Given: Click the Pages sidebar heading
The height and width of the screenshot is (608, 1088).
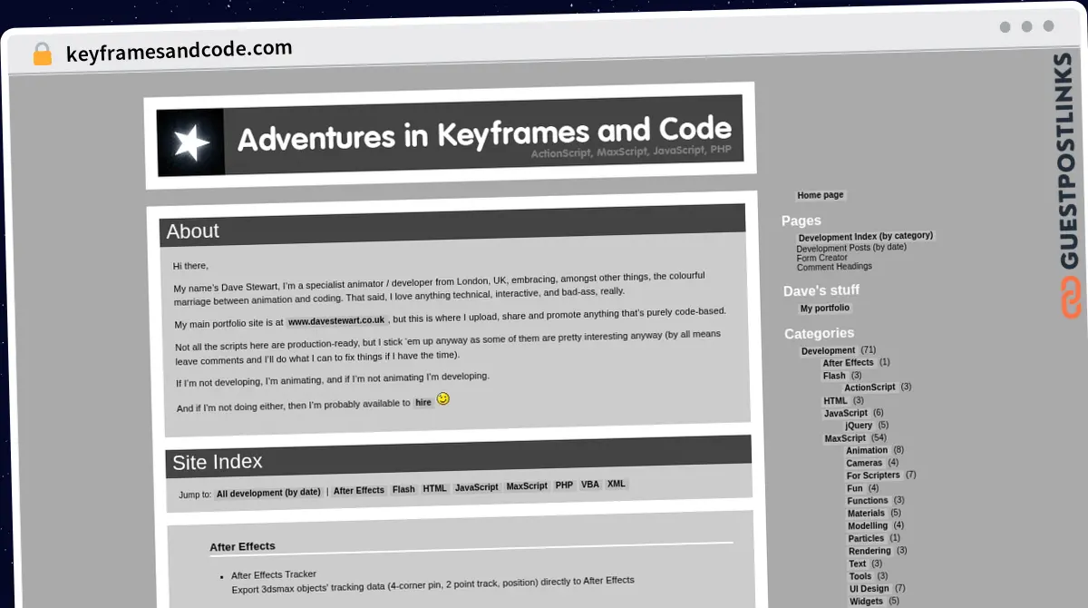Looking at the screenshot, I should [801, 221].
